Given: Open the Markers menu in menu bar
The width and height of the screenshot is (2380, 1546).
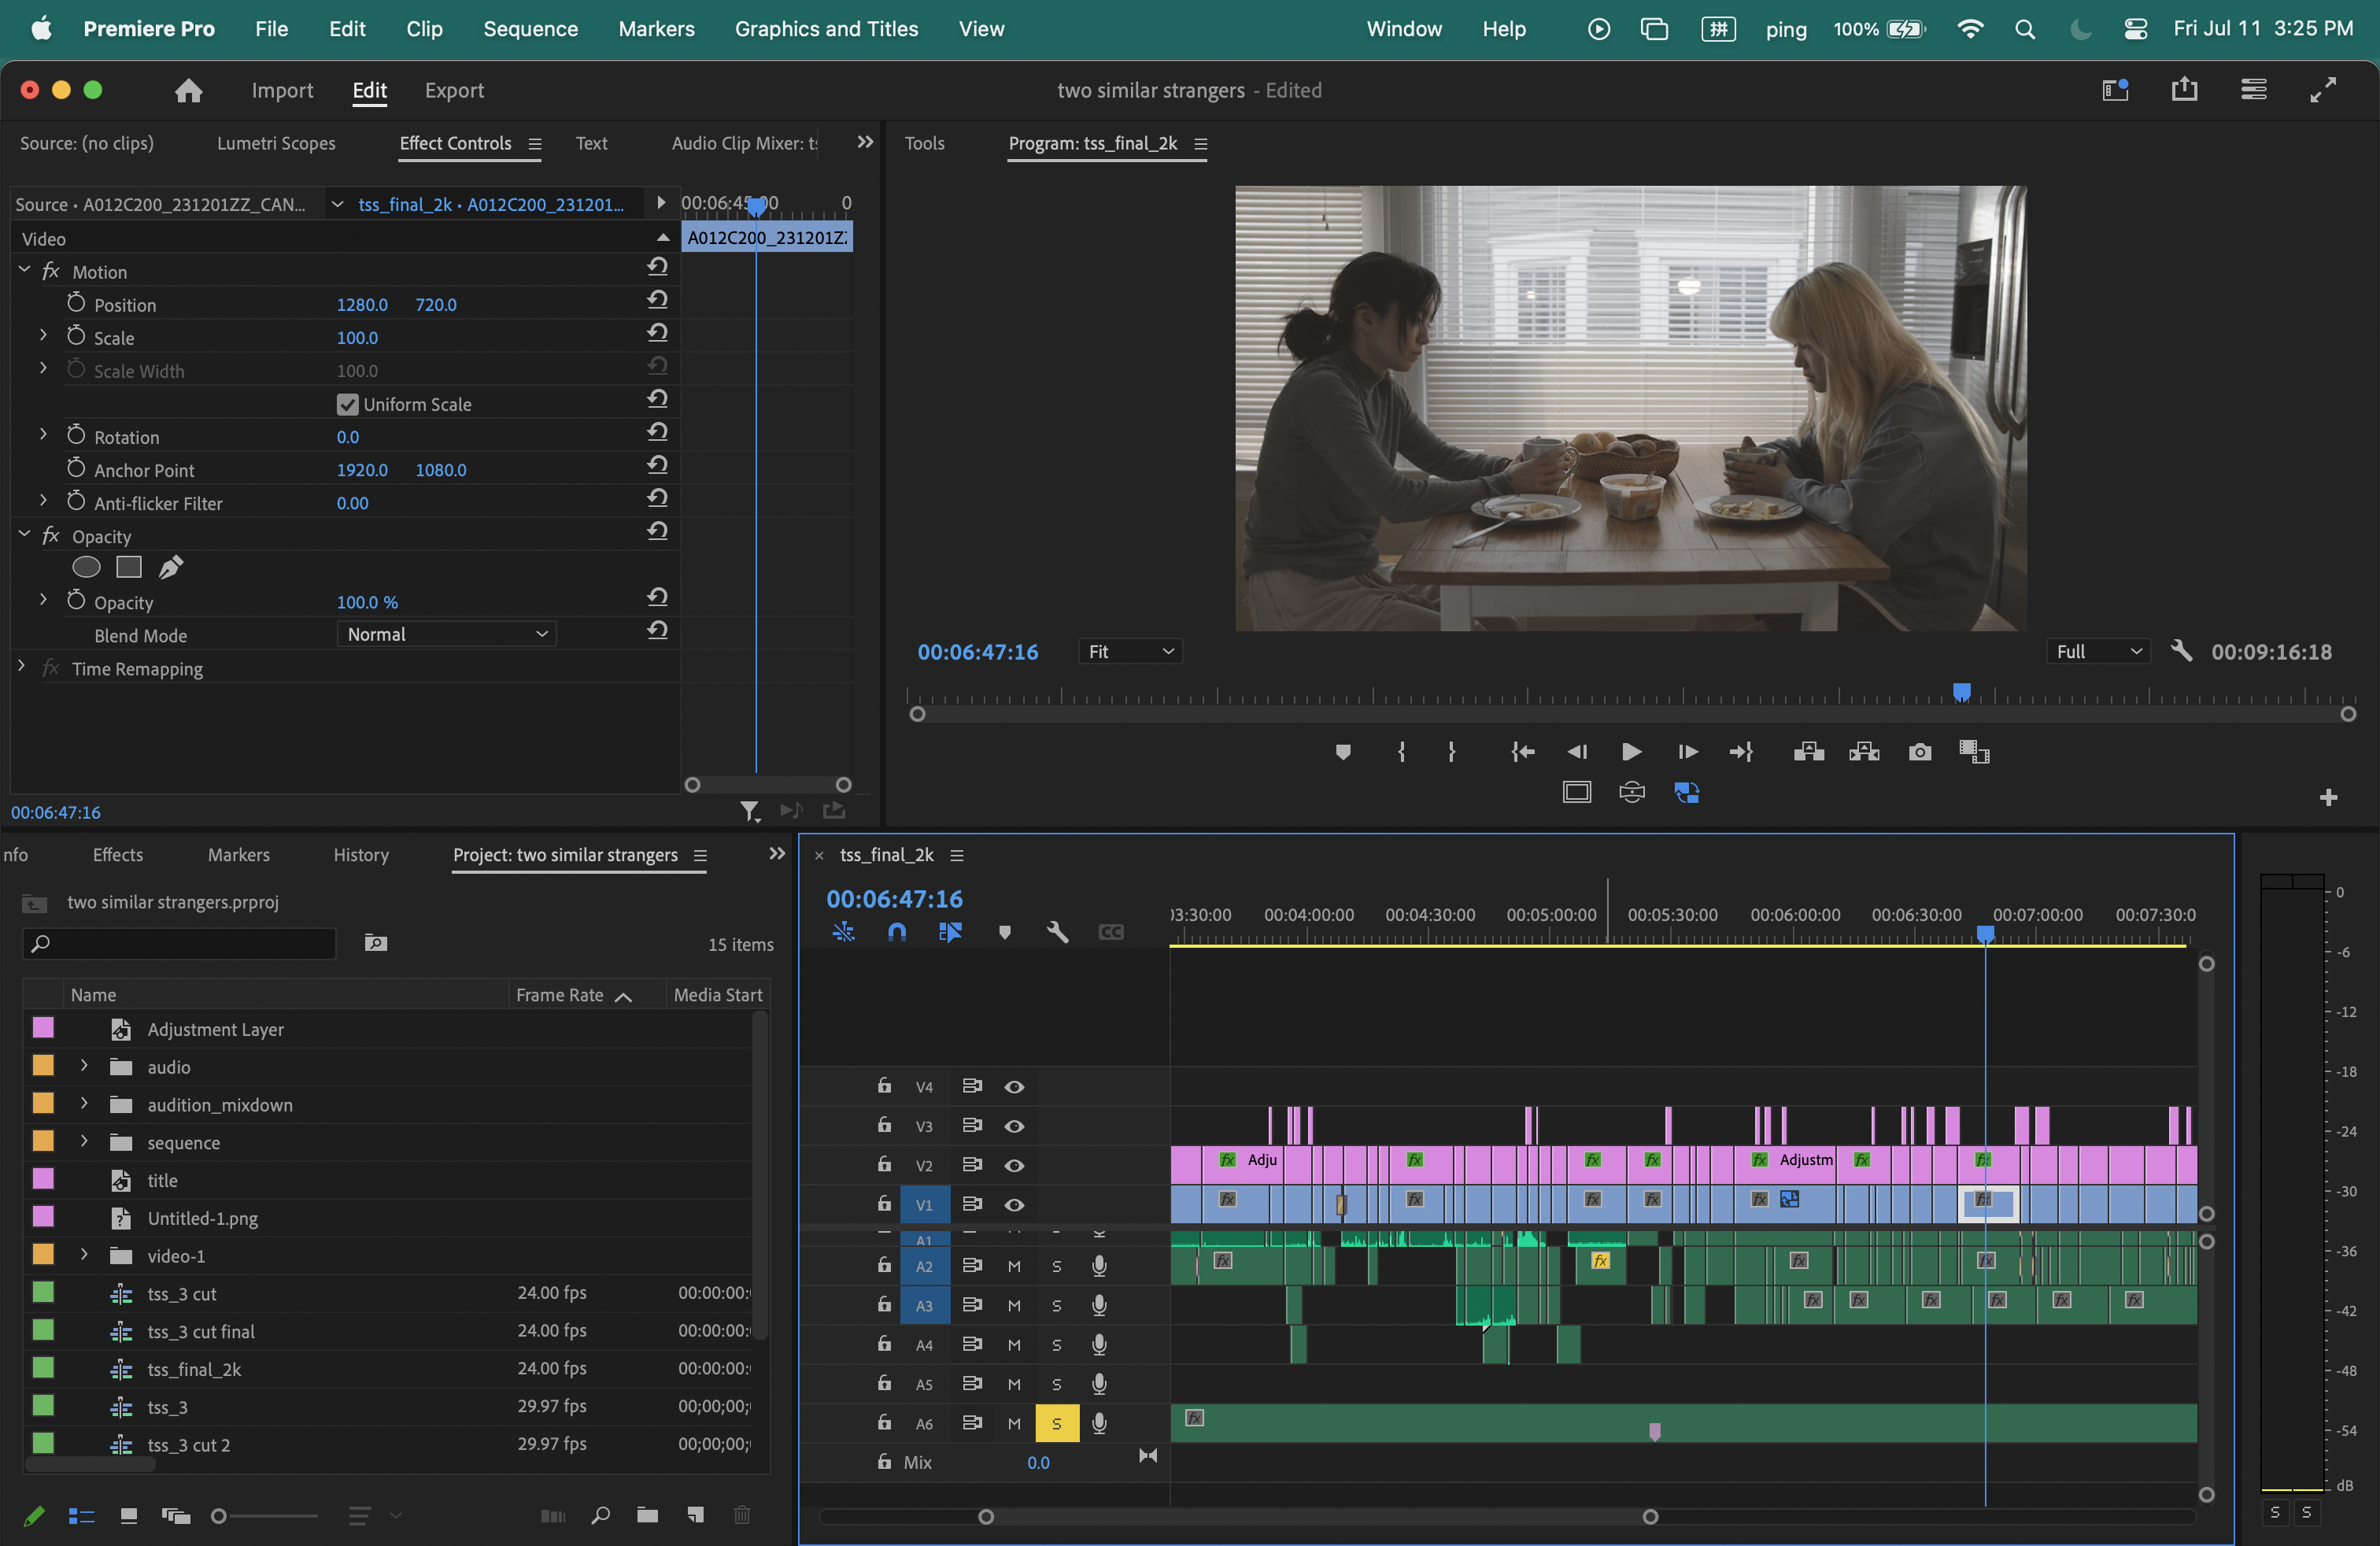Looking at the screenshot, I should tap(656, 29).
